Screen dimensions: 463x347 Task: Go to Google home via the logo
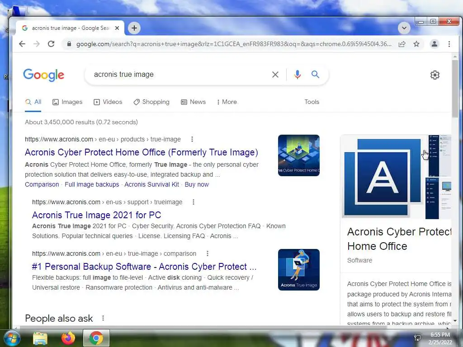(x=44, y=75)
